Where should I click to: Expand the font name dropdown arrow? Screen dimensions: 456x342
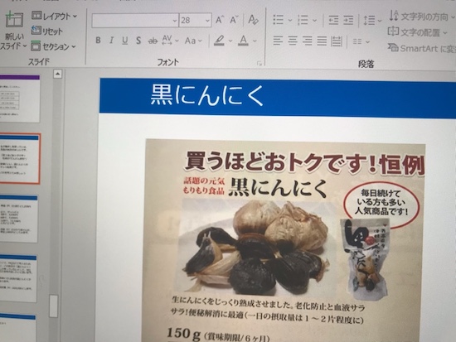click(x=175, y=21)
